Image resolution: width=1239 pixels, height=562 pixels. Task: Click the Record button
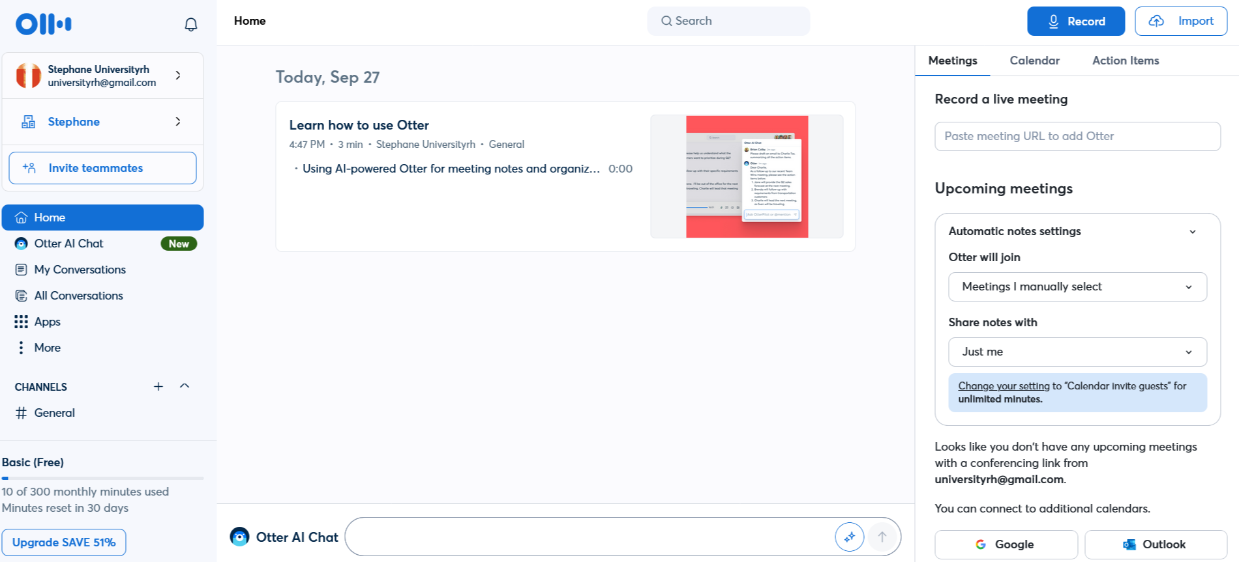1076,21
